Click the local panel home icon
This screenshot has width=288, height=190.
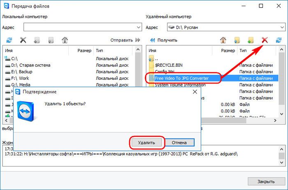65,40
